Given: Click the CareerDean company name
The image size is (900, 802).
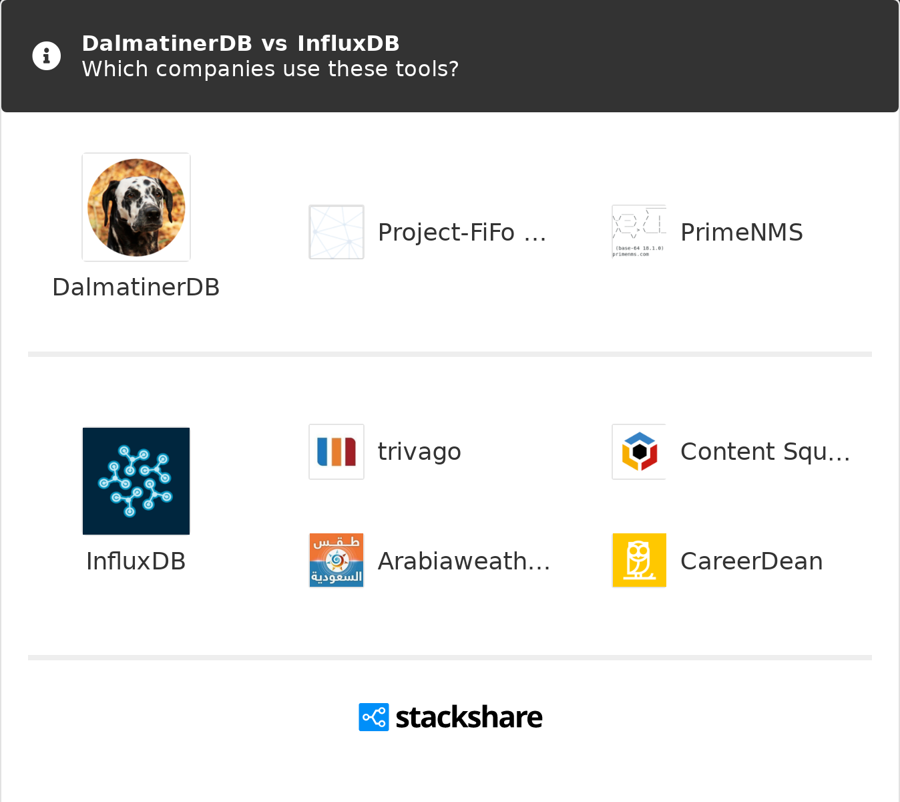Looking at the screenshot, I should click(752, 561).
